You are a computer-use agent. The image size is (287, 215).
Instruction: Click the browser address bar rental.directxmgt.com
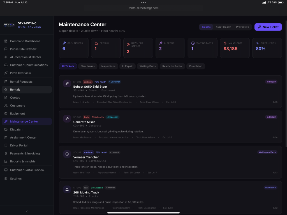(x=143, y=8)
